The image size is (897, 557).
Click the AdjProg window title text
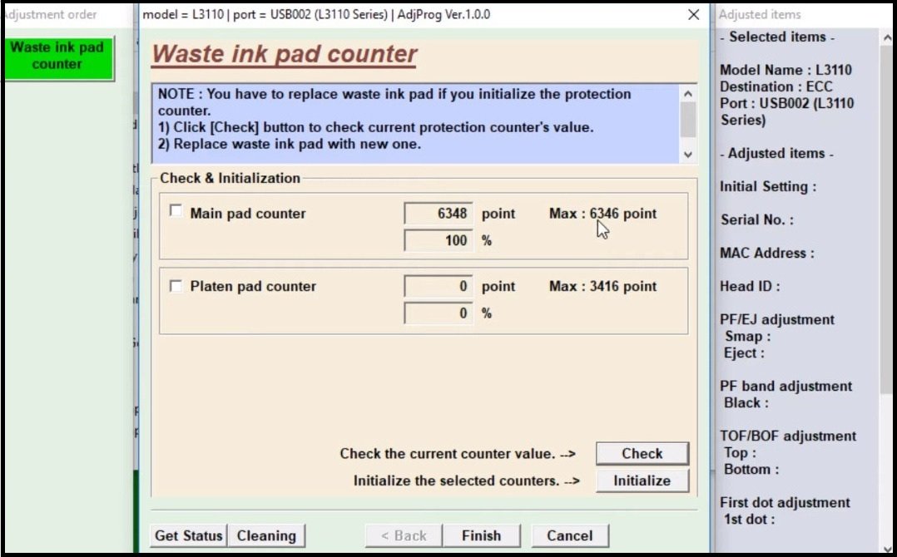pyautogui.click(x=316, y=15)
